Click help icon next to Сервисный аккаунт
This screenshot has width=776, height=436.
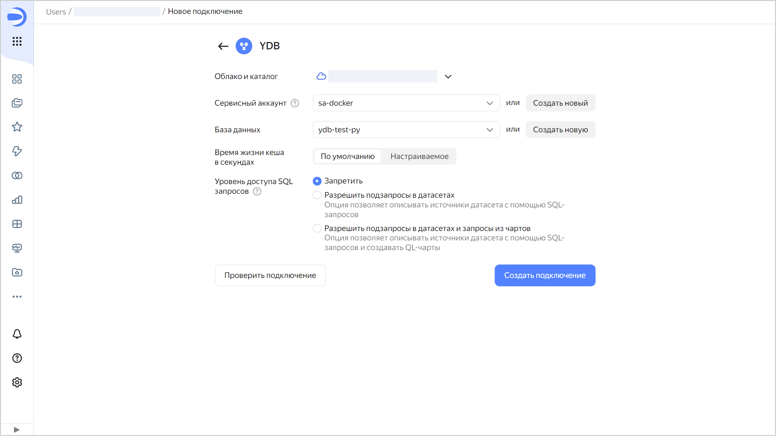coord(295,103)
